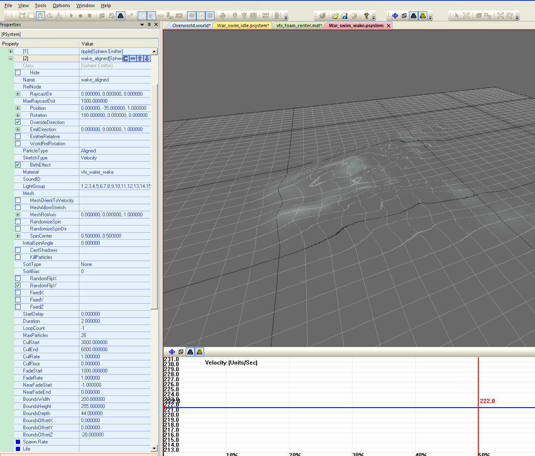
Task: Toggle the Hide checkbox
Action: point(18,73)
